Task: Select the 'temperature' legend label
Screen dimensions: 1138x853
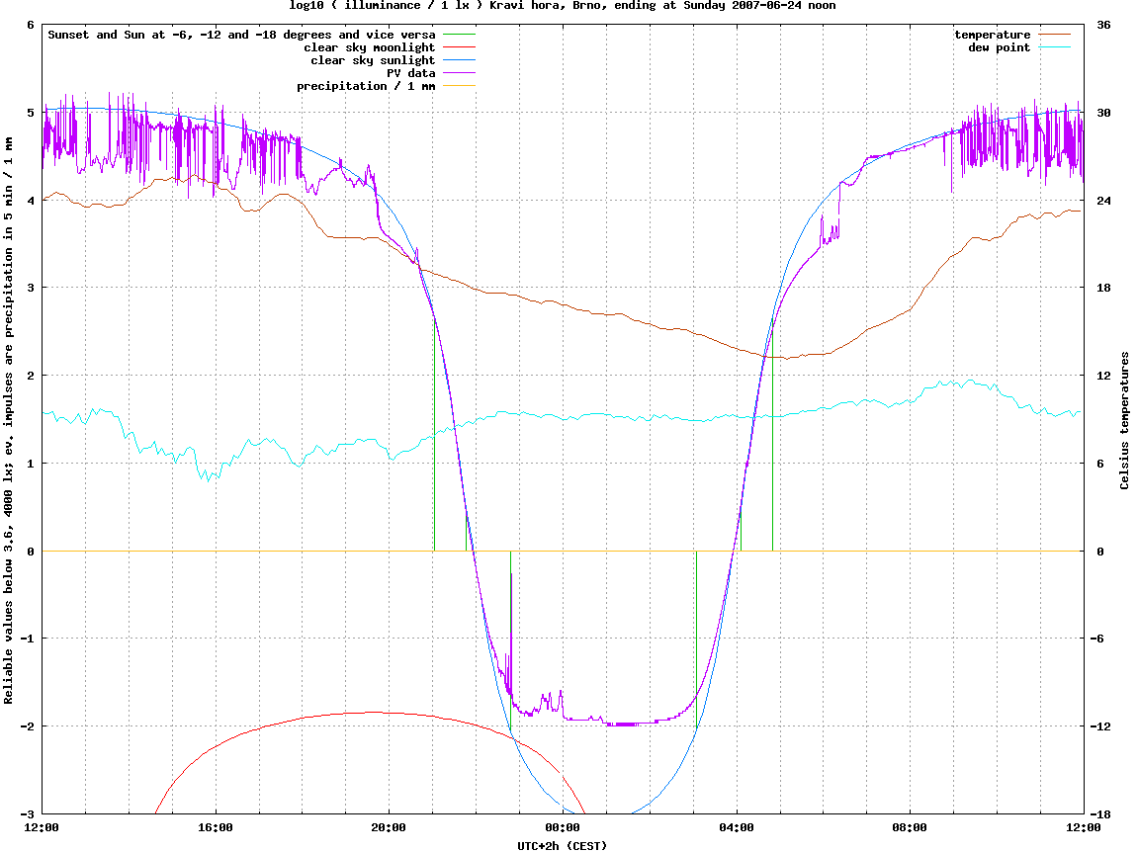Action: (x=992, y=35)
